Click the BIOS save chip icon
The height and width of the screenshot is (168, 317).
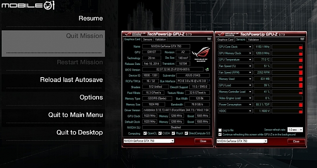pyautogui.click(x=207, y=69)
